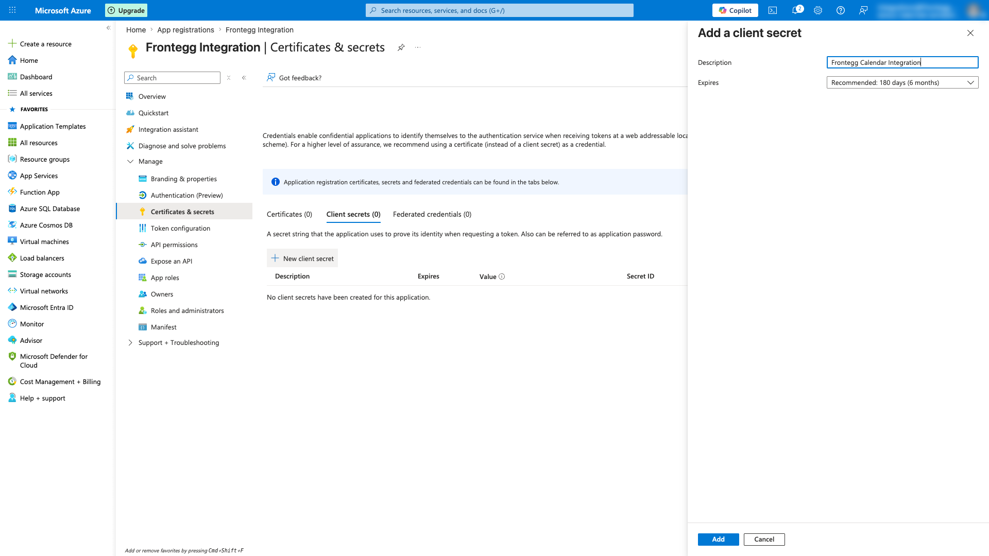
Task: Open the help question mark icon
Action: point(841,10)
